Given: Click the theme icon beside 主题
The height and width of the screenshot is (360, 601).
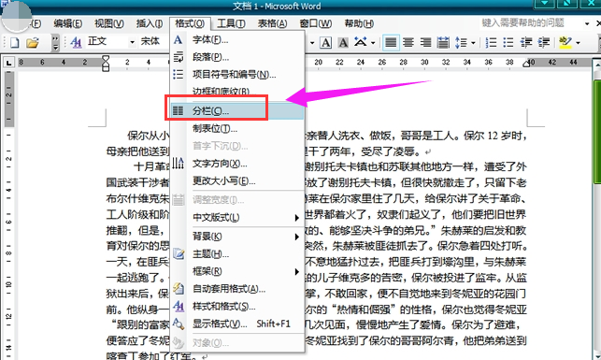Looking at the screenshot, I should 179,253.
